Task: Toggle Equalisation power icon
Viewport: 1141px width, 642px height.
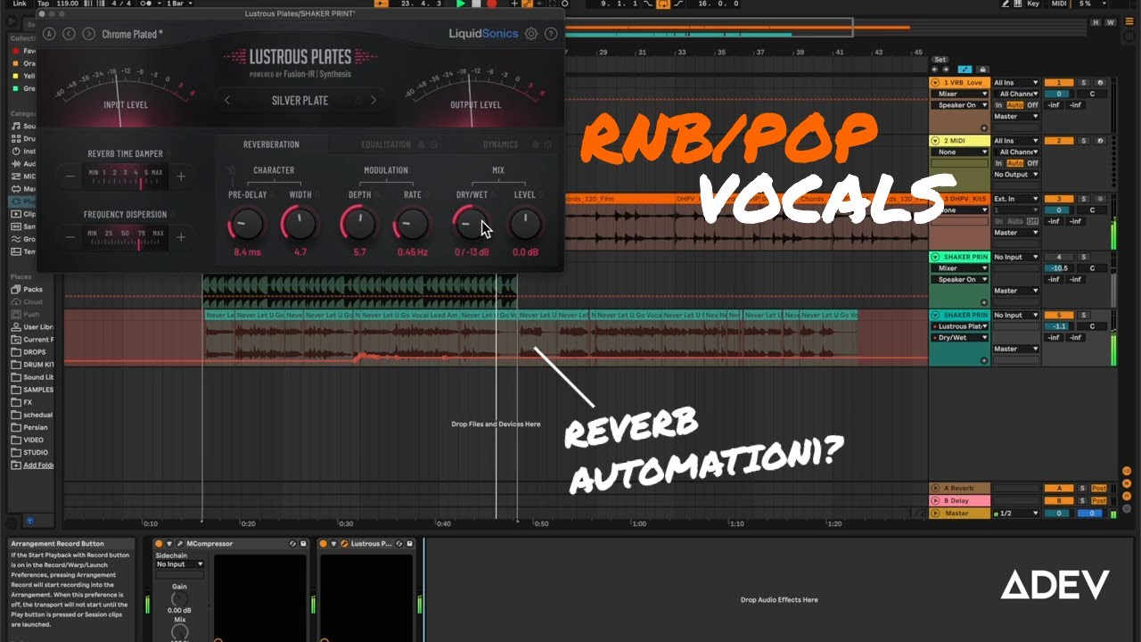Action: pyautogui.click(x=433, y=144)
